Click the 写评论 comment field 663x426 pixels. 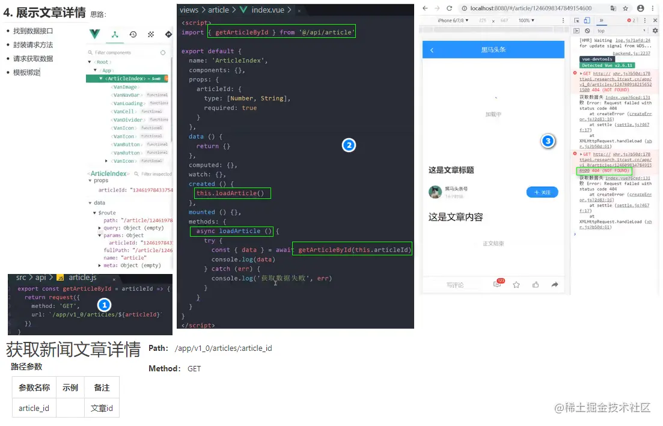pyautogui.click(x=455, y=285)
